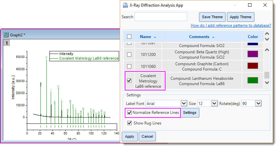Select the 1011200 name cell
The width and height of the screenshot is (276, 146).
coord(148,55)
